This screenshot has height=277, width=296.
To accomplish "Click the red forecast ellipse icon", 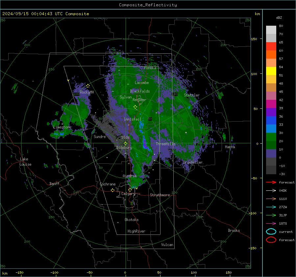I will 271,240.
